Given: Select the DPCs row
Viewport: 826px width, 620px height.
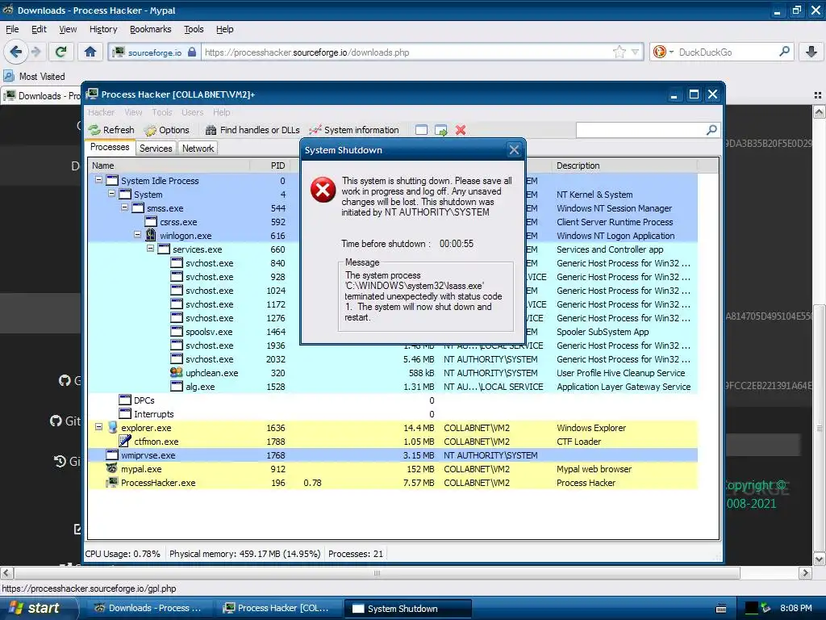Looking at the screenshot, I should (393, 400).
